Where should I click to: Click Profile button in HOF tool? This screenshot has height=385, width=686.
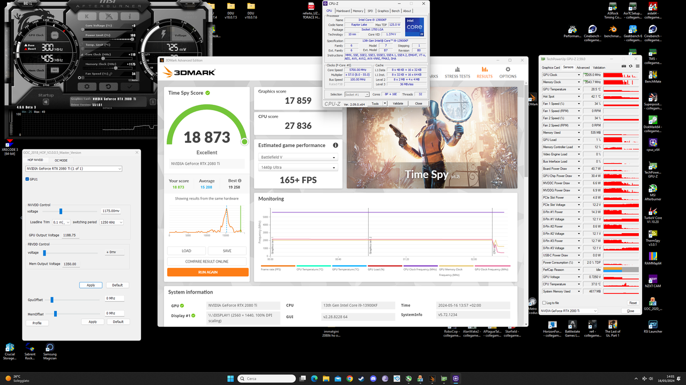coord(37,323)
